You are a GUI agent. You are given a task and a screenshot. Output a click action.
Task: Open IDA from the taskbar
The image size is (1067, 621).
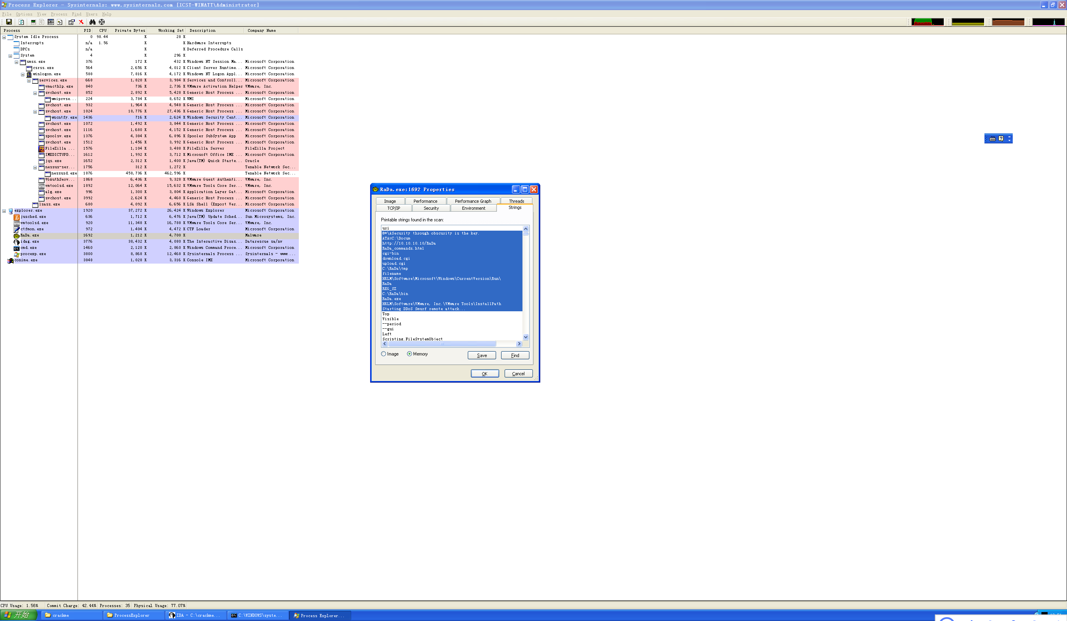pos(195,616)
